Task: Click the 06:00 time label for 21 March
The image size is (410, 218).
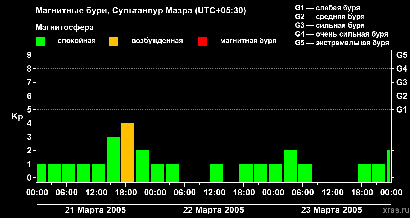Action: 66,193
